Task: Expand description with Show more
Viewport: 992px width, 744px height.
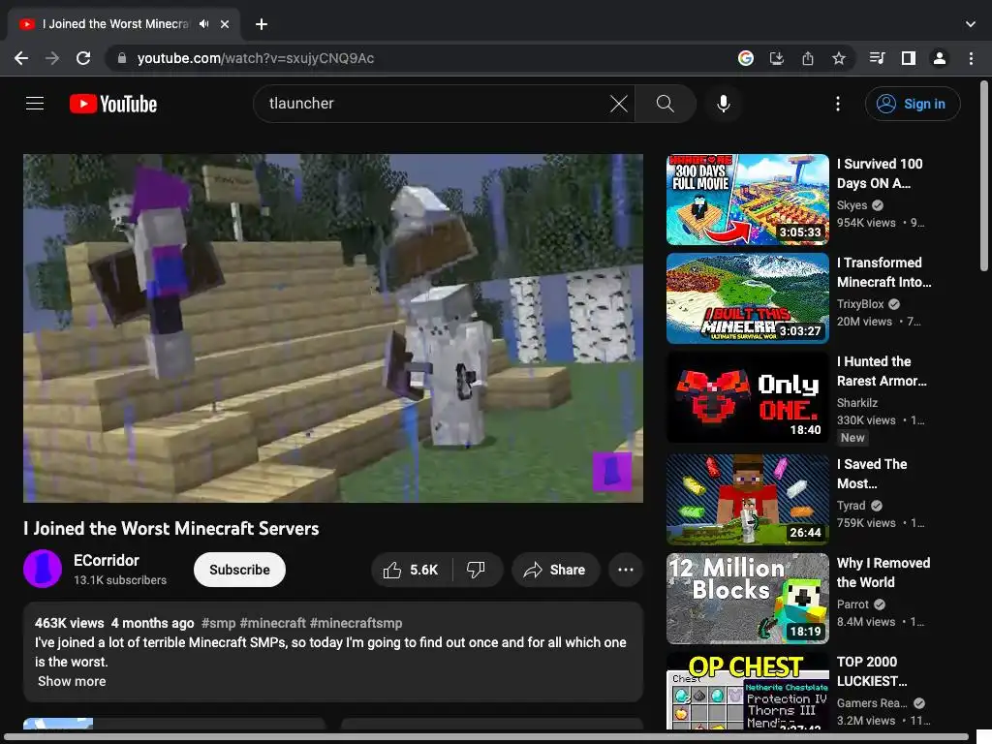Action: pyautogui.click(x=72, y=681)
